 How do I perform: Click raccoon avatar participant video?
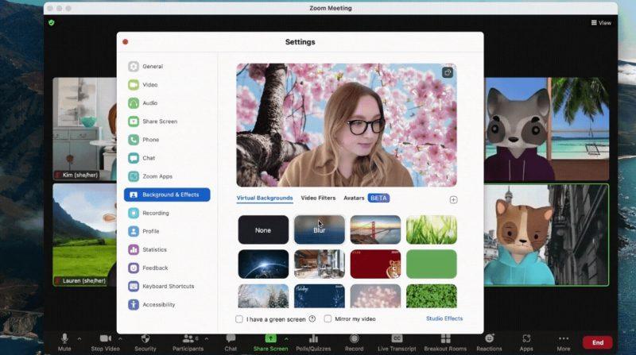point(546,129)
